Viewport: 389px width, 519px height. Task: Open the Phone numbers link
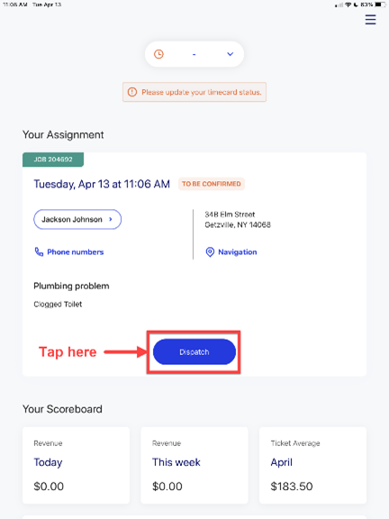coord(76,252)
